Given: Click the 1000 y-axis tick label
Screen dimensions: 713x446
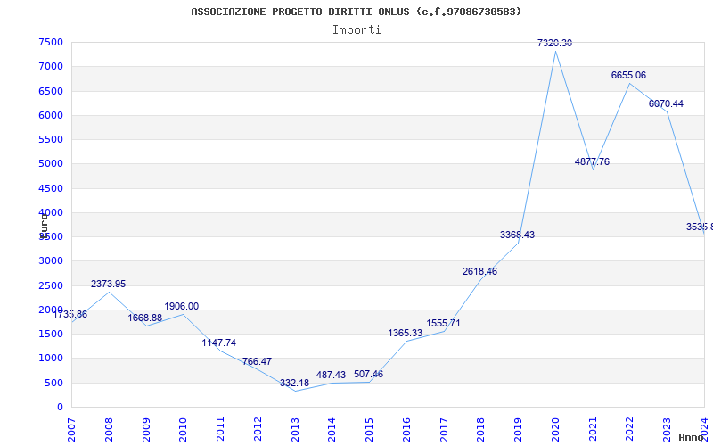Looking at the screenshot, I should coord(51,359).
